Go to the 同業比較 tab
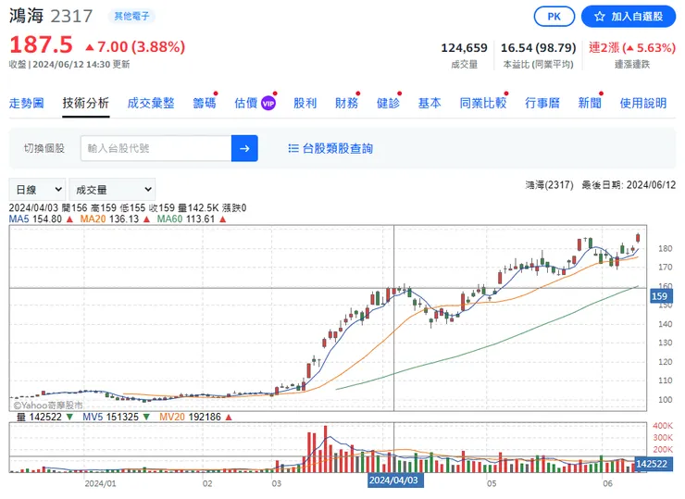 click(482, 103)
